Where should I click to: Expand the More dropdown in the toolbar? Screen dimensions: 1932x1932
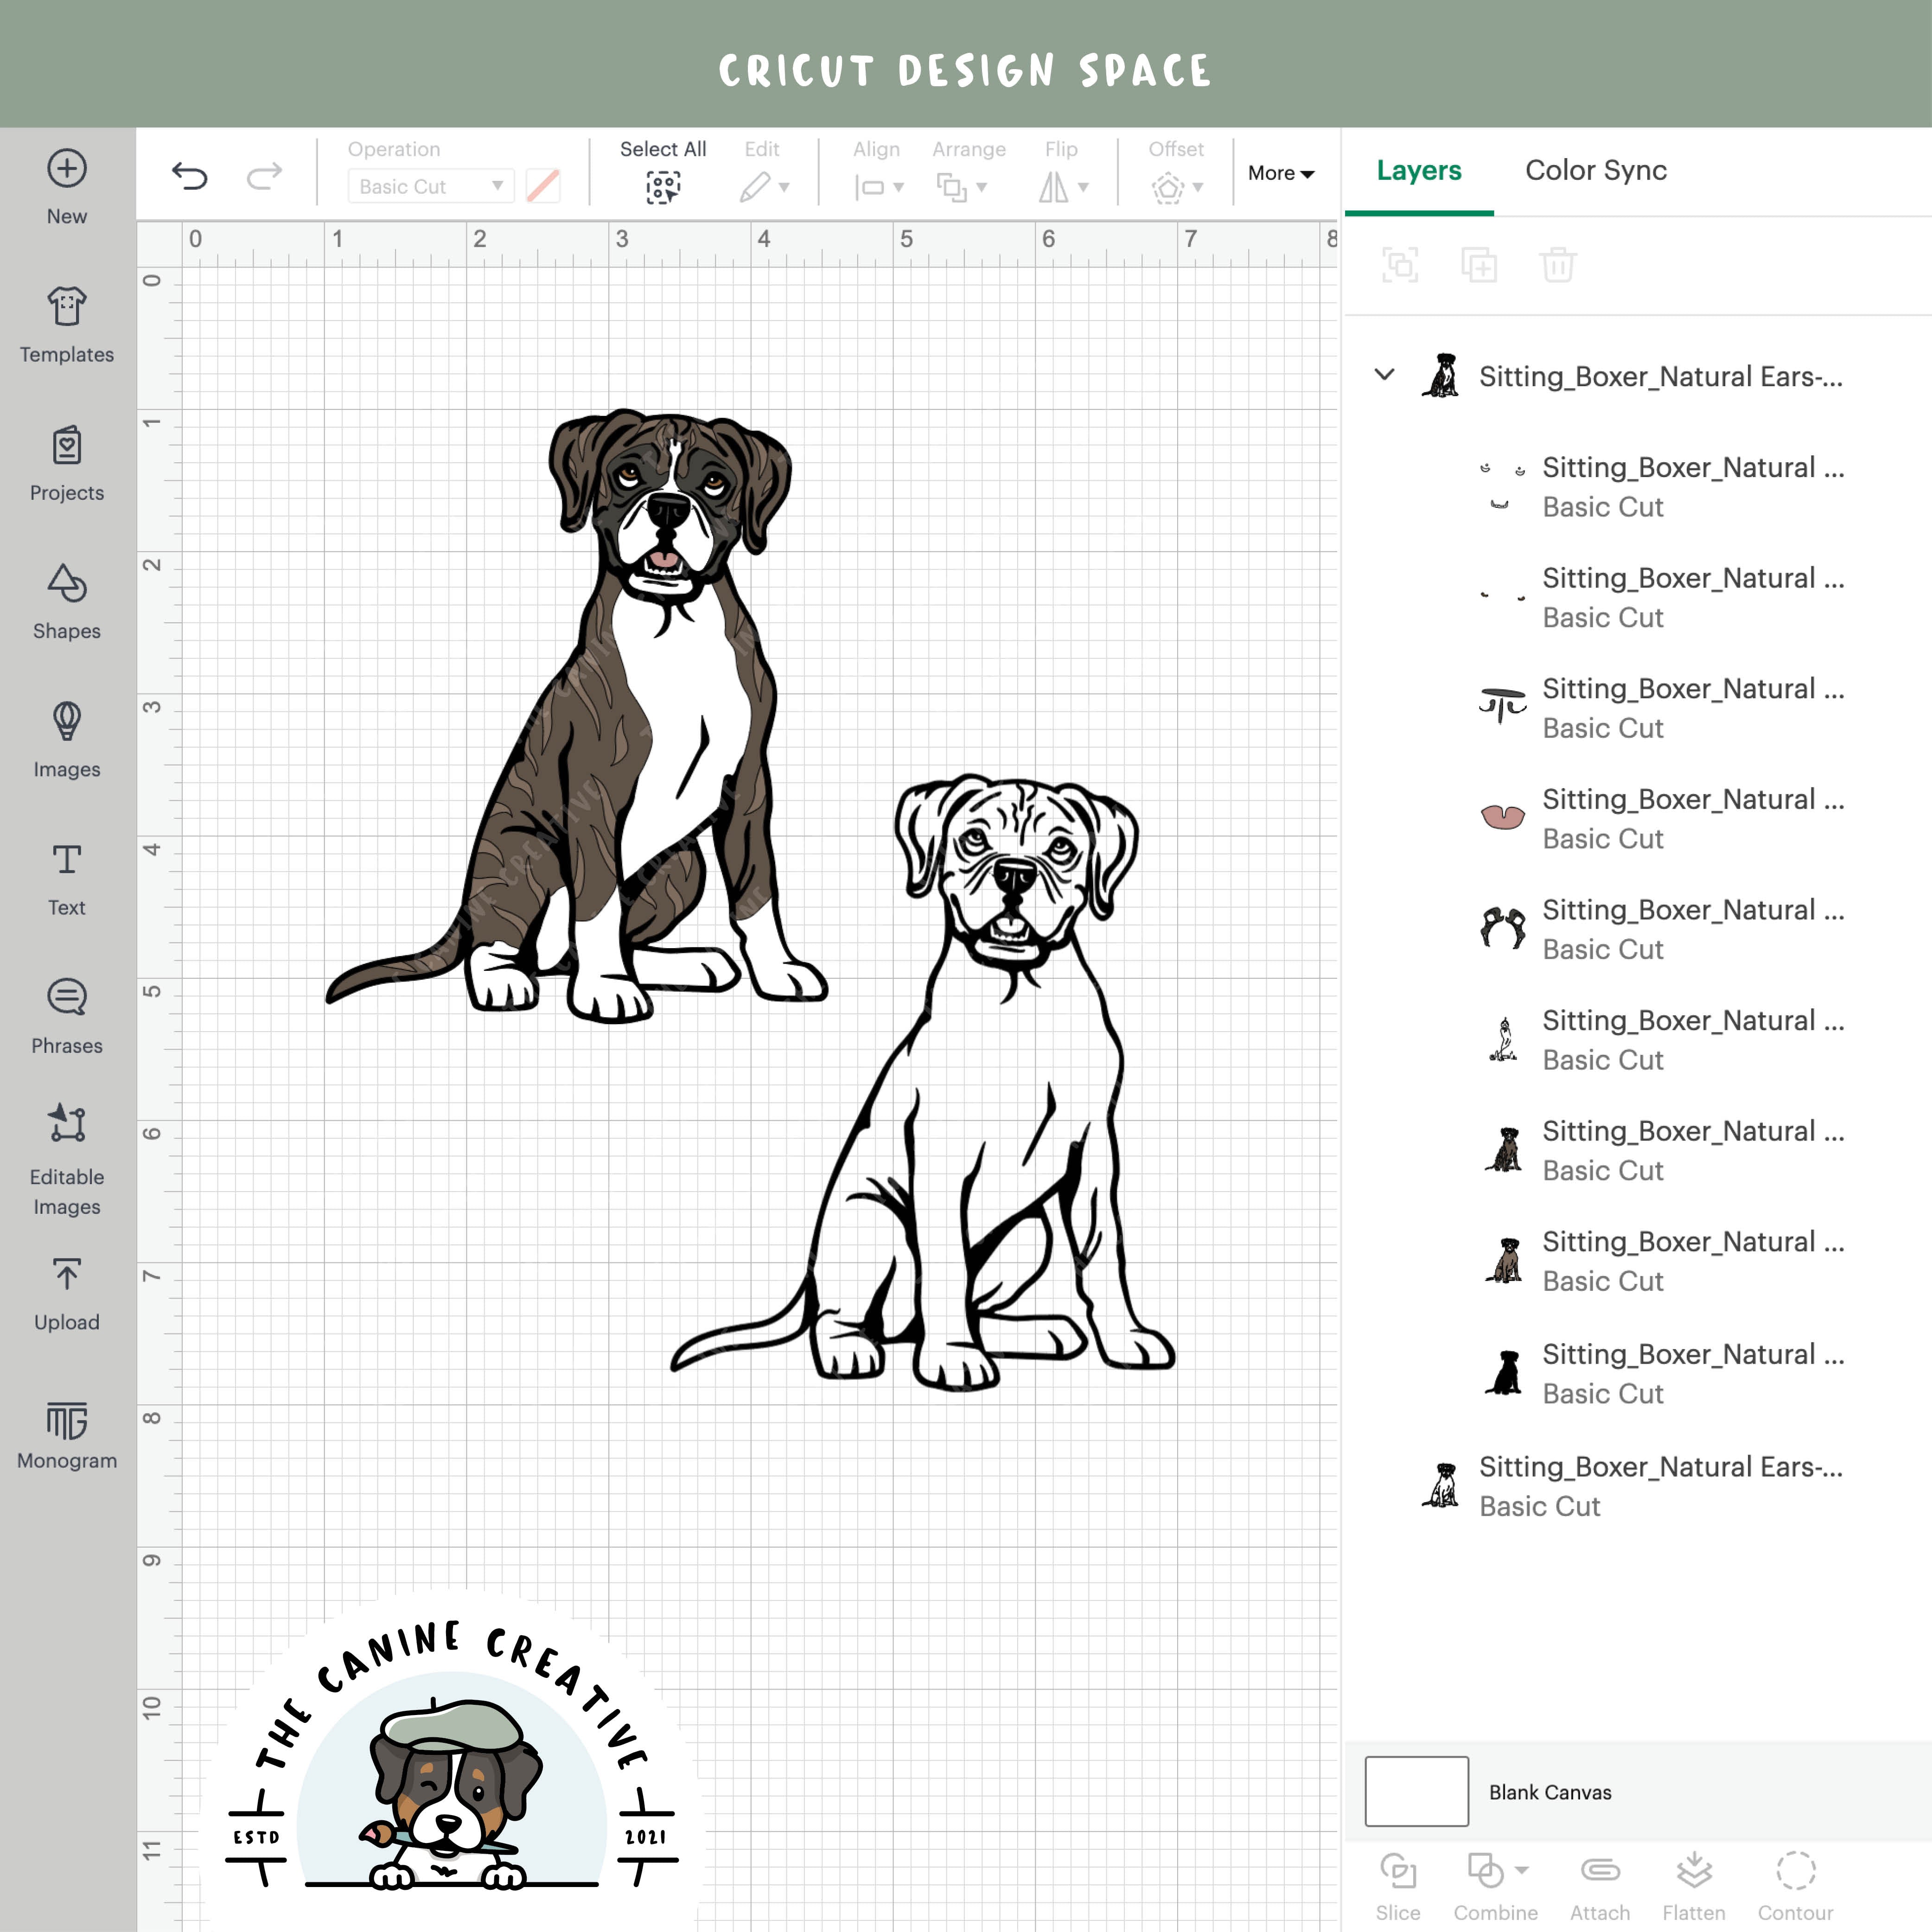pyautogui.click(x=1281, y=173)
